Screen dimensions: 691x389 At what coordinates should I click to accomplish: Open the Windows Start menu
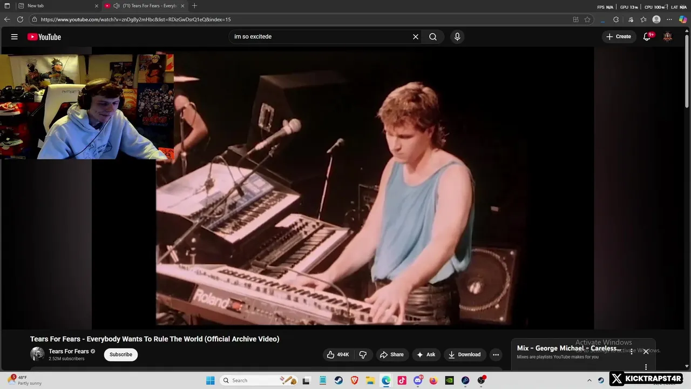pos(211,380)
